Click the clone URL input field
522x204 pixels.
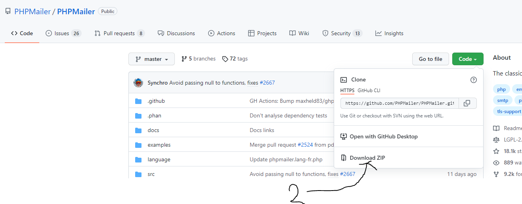point(400,103)
